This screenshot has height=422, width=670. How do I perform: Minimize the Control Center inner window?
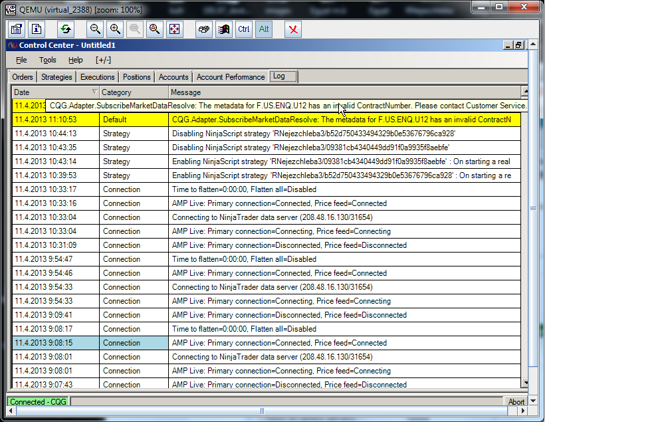[508, 45]
